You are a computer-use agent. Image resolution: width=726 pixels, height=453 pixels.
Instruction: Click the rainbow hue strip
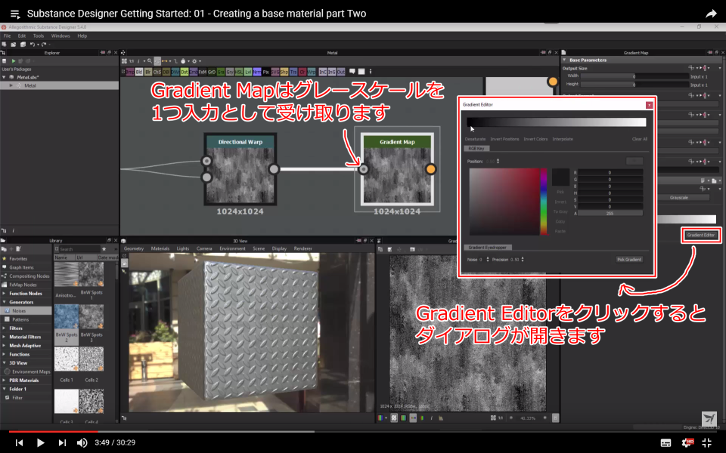point(544,202)
